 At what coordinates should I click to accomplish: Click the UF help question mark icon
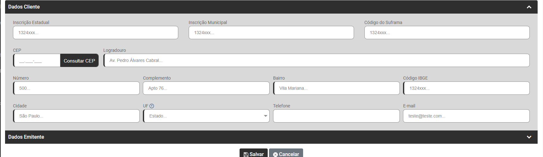152,106
